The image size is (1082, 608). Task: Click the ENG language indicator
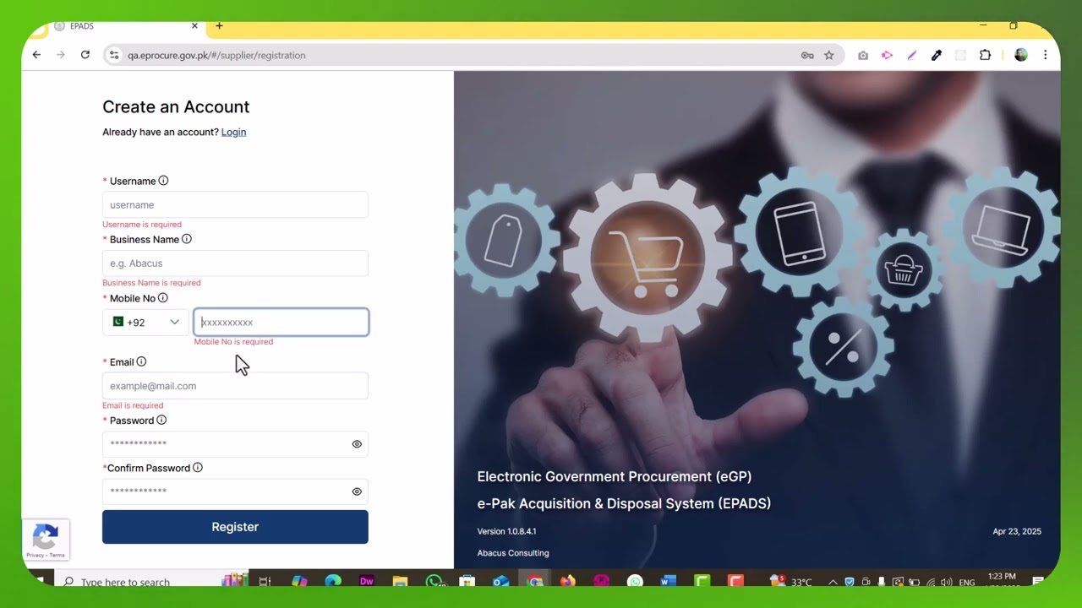point(967,583)
